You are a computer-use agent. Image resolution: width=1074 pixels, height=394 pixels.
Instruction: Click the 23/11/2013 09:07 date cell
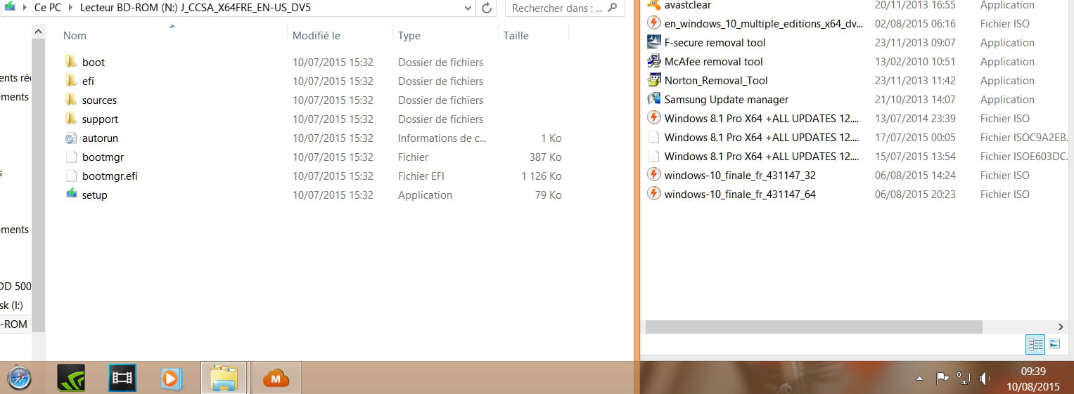coord(915,42)
